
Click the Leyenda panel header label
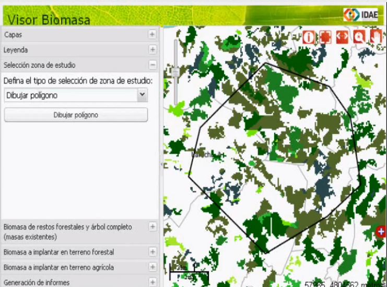16,50
